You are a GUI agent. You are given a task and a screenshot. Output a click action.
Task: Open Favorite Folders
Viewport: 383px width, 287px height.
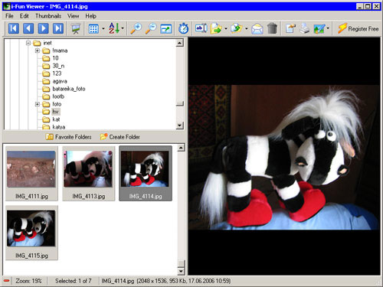[x=68, y=137]
